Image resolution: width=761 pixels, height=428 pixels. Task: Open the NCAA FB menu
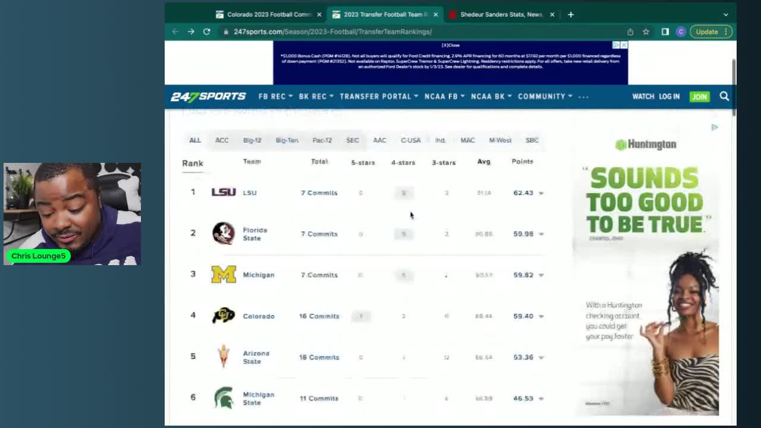[x=444, y=96]
